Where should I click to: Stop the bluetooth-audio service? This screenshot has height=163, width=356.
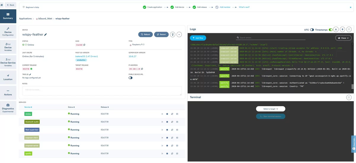[x=167, y=122]
